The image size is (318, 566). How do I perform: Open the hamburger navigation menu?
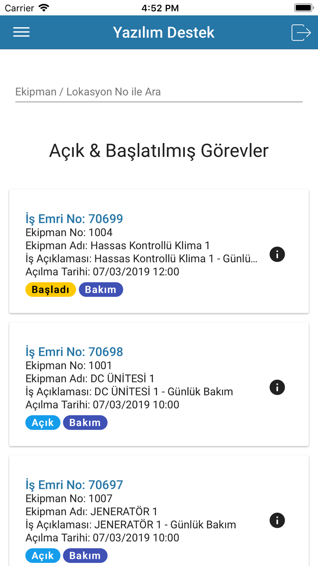(x=21, y=32)
